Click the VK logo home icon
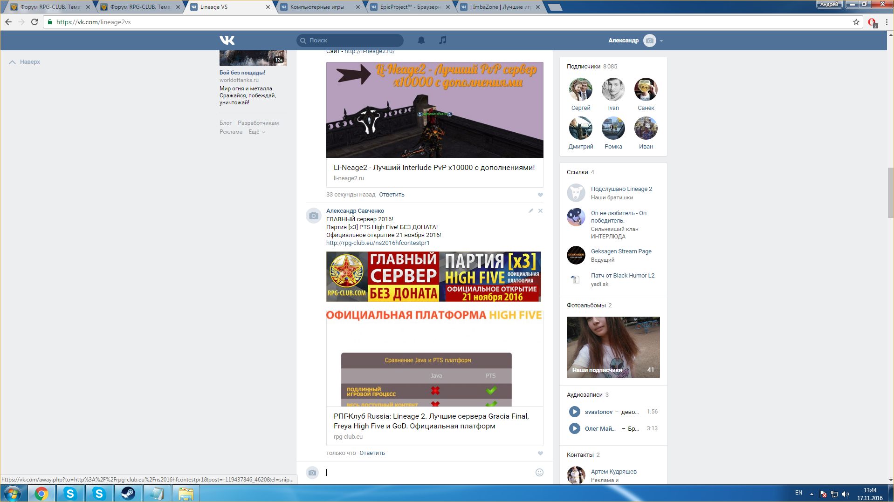 pos(227,41)
